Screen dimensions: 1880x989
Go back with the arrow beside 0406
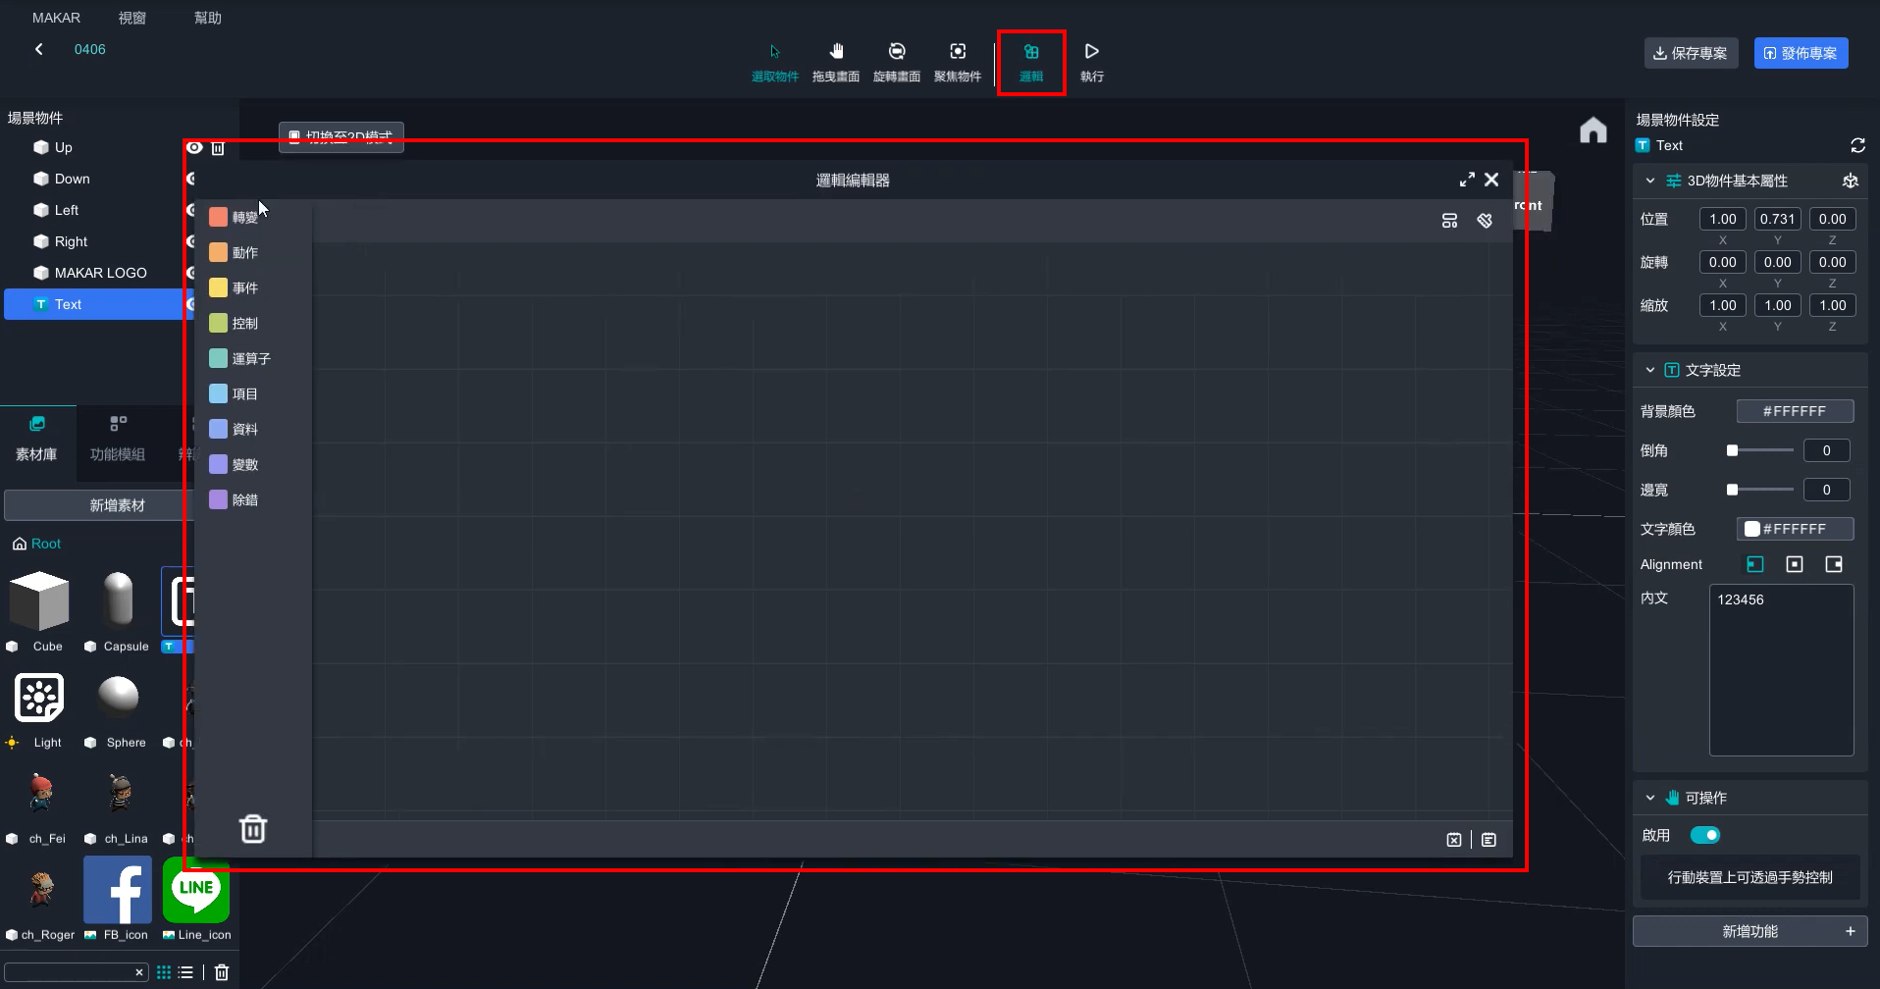click(x=39, y=49)
